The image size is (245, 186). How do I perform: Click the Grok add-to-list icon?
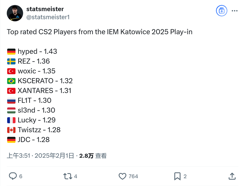pyautogui.click(x=221, y=11)
